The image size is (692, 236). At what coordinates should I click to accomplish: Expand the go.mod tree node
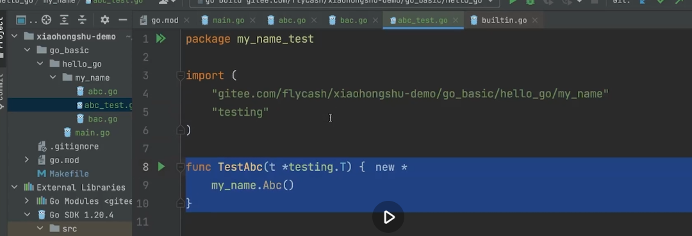pyautogui.click(x=27, y=160)
